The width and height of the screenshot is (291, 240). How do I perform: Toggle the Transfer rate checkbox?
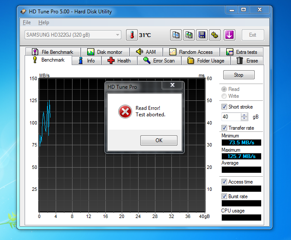[224, 128]
